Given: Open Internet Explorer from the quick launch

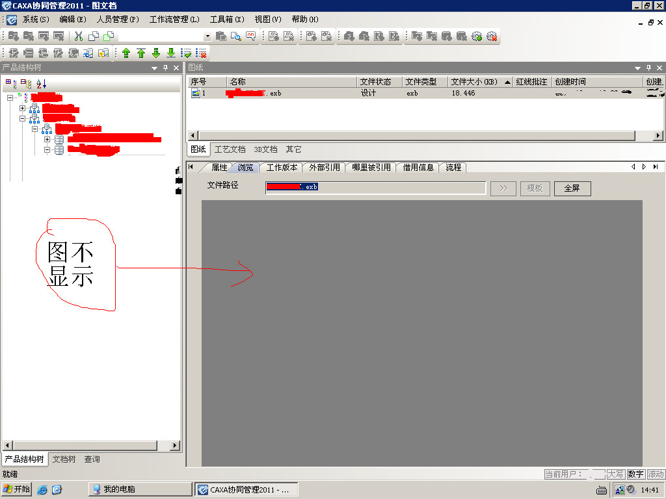Looking at the screenshot, I should (x=42, y=489).
